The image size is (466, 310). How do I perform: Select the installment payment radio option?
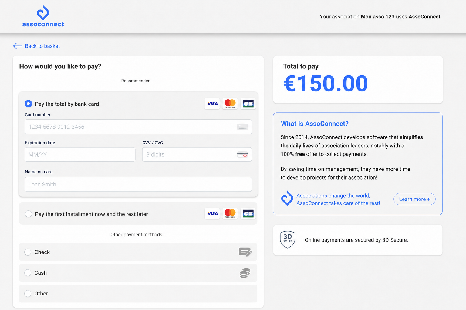(28, 214)
